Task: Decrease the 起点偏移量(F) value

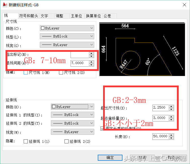Action: pos(171,120)
